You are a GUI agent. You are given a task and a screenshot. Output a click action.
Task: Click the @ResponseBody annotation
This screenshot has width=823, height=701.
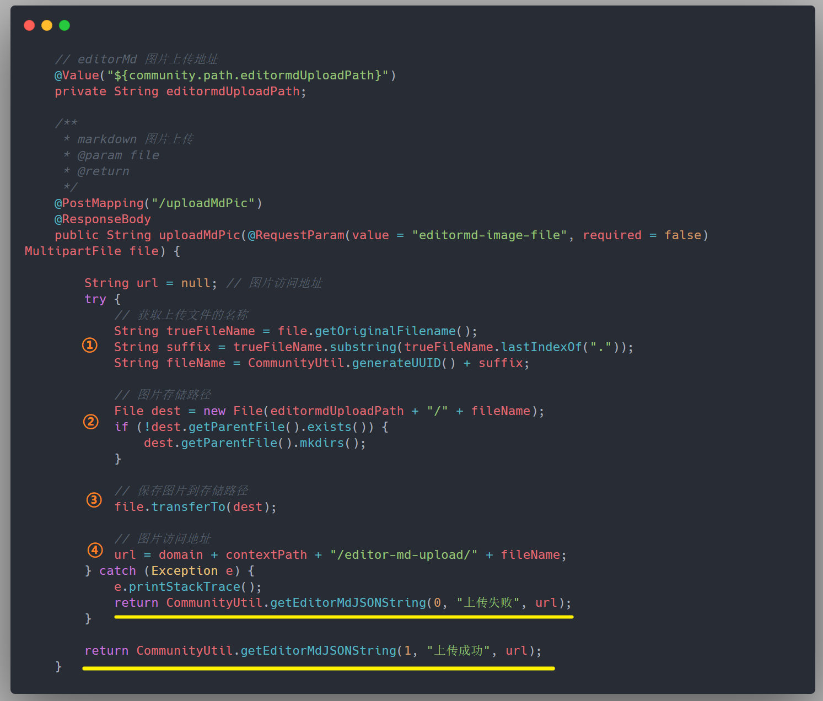(x=103, y=219)
